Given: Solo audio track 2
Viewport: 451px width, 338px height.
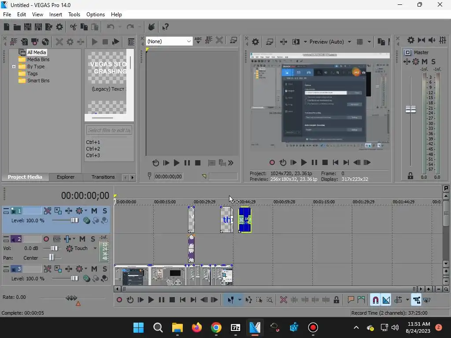Looking at the screenshot, I should (x=92, y=239).
